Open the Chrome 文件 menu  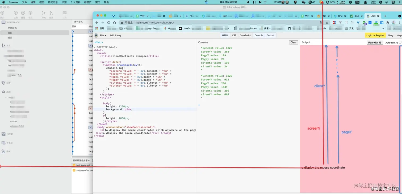coord(24,2)
